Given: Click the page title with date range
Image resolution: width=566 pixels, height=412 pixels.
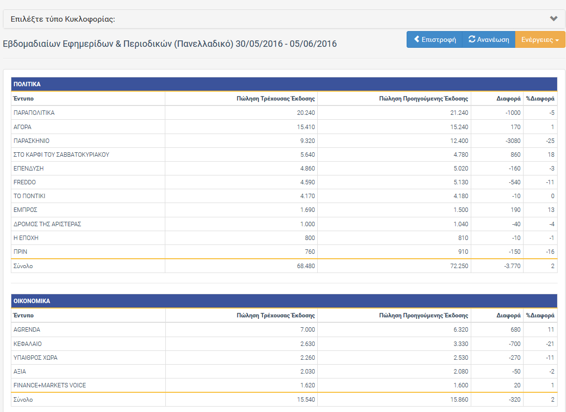Looking at the screenshot, I should pyautogui.click(x=170, y=44).
